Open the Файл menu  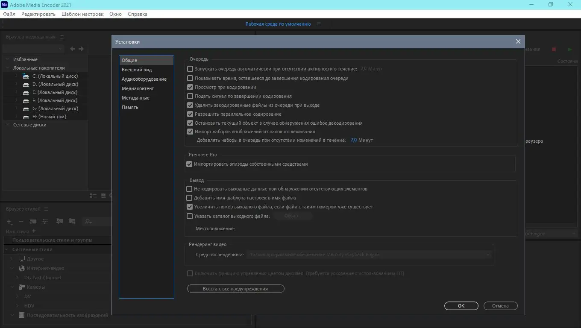coord(9,14)
